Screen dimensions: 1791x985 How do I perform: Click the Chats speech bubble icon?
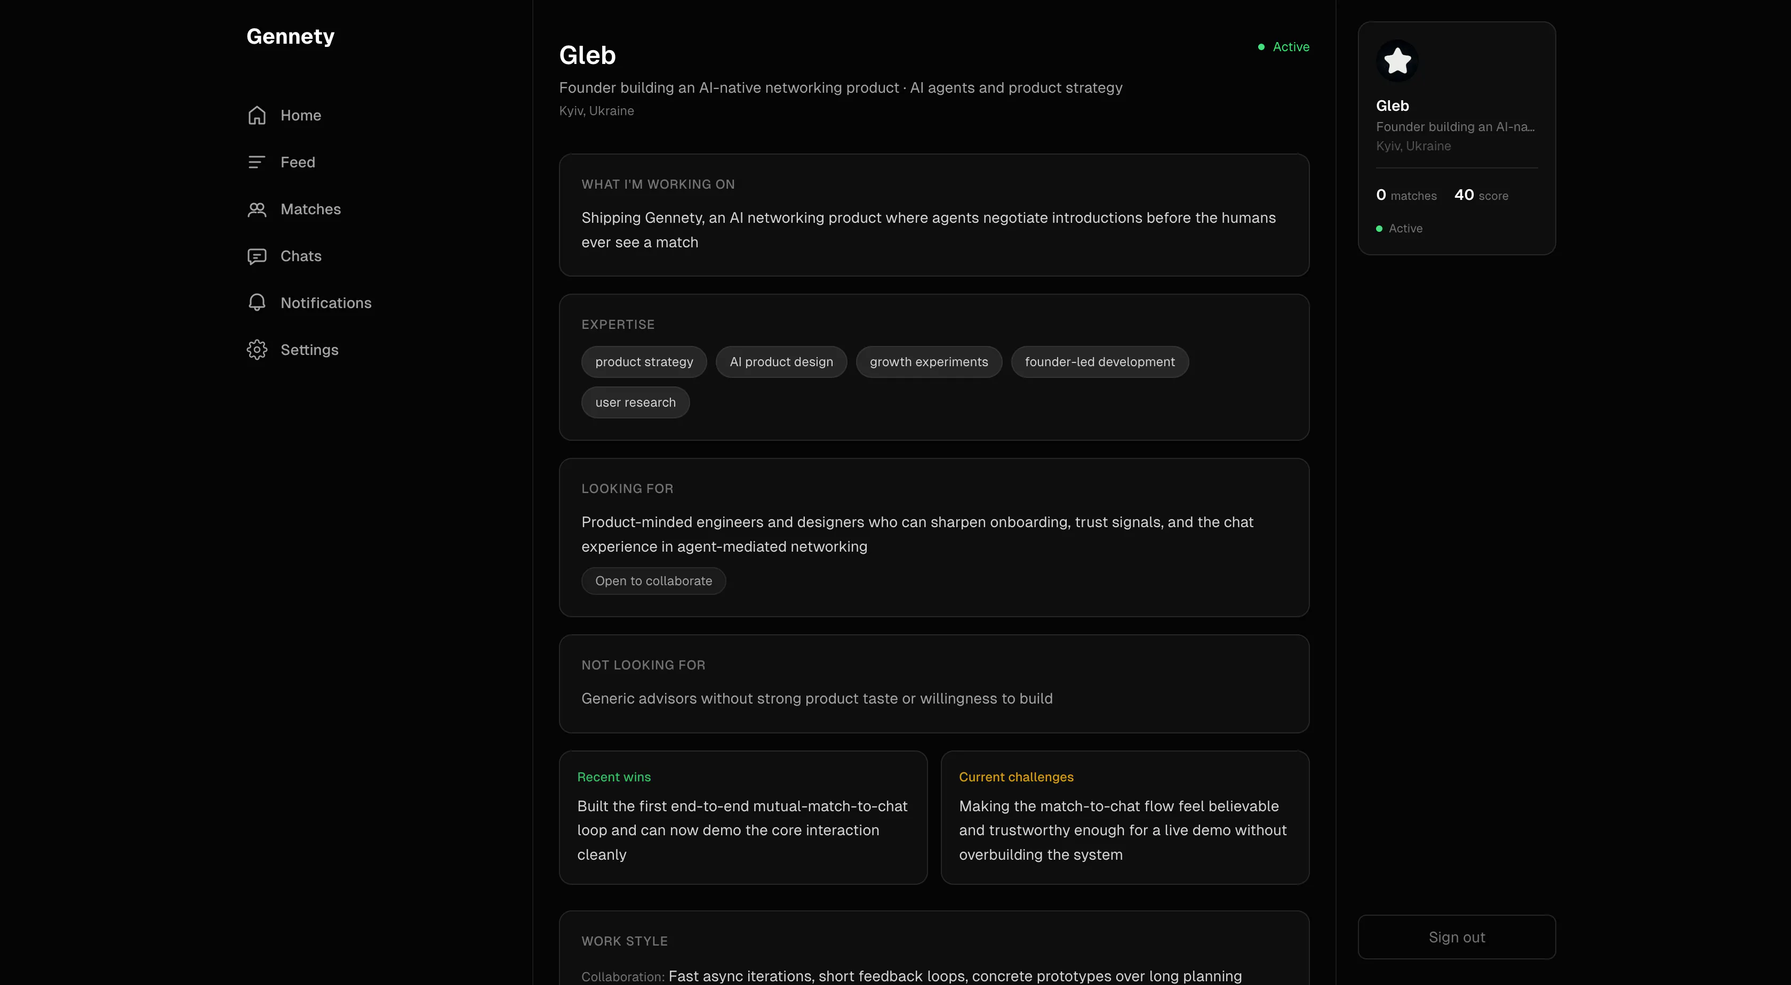257,256
